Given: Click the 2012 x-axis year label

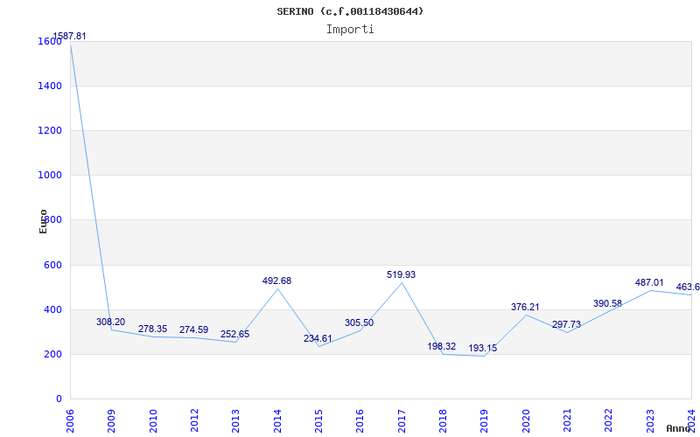Looking at the screenshot, I should pyautogui.click(x=194, y=420).
